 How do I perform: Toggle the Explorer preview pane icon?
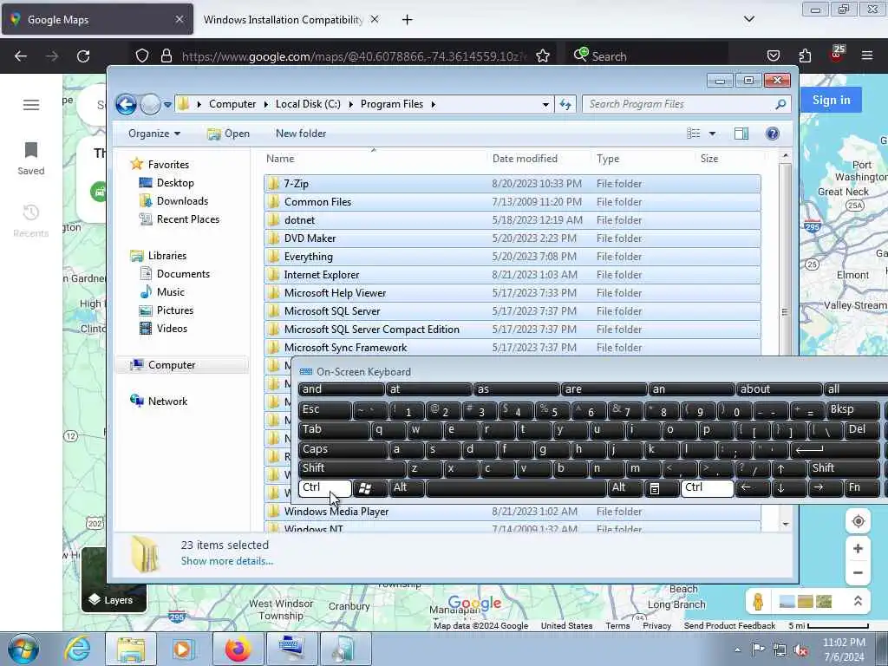(741, 134)
